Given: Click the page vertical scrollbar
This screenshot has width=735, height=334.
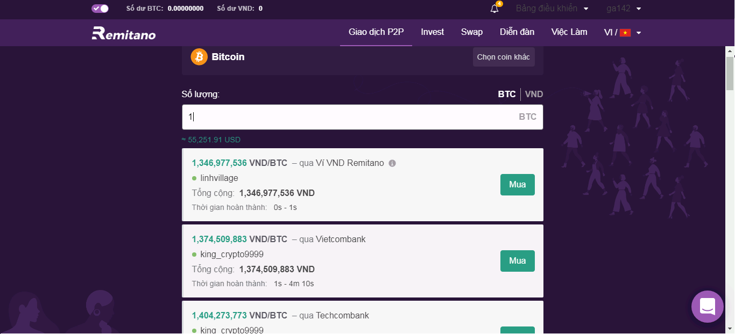Looking at the screenshot, I should pyautogui.click(x=730, y=72).
